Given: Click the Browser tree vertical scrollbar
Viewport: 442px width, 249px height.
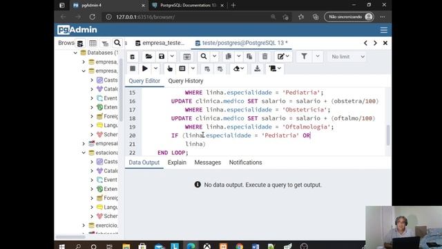Looking at the screenshot, I should point(122,90).
